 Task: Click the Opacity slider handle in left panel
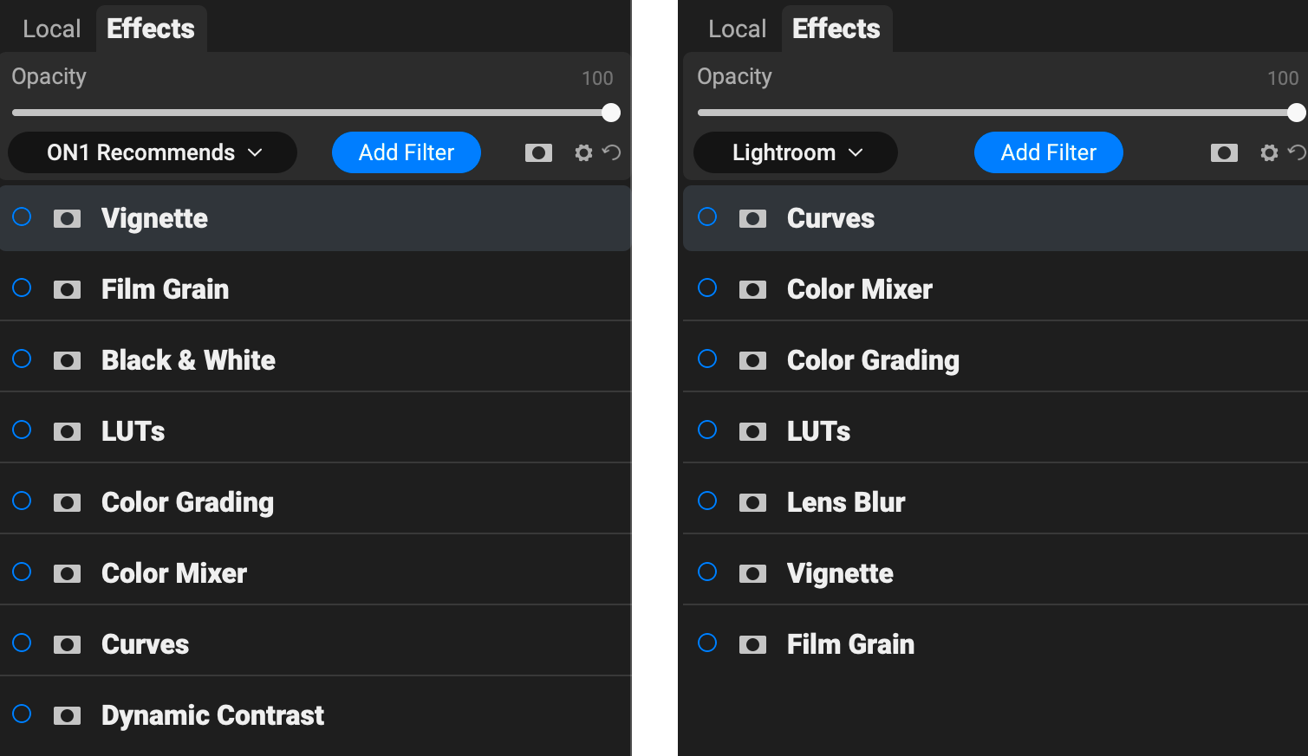coord(611,113)
